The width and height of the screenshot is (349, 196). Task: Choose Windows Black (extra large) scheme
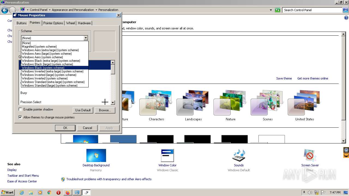tap(55, 61)
